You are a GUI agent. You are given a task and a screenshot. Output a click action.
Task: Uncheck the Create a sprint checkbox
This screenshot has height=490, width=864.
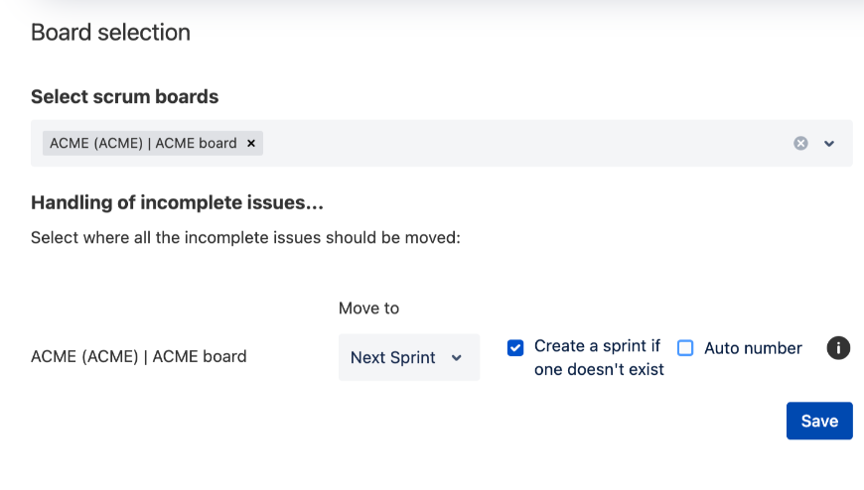tap(515, 347)
